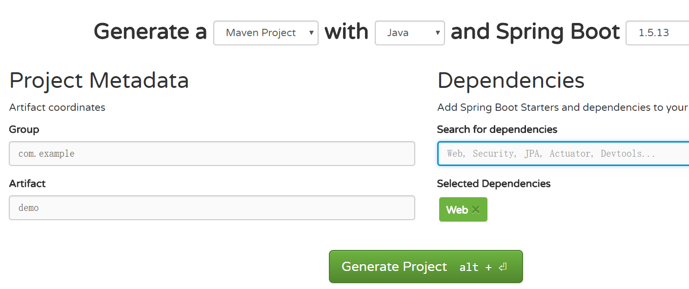Image resolution: width=689 pixels, height=289 pixels.
Task: Focus the Artifact field containing demo
Action: click(x=212, y=208)
